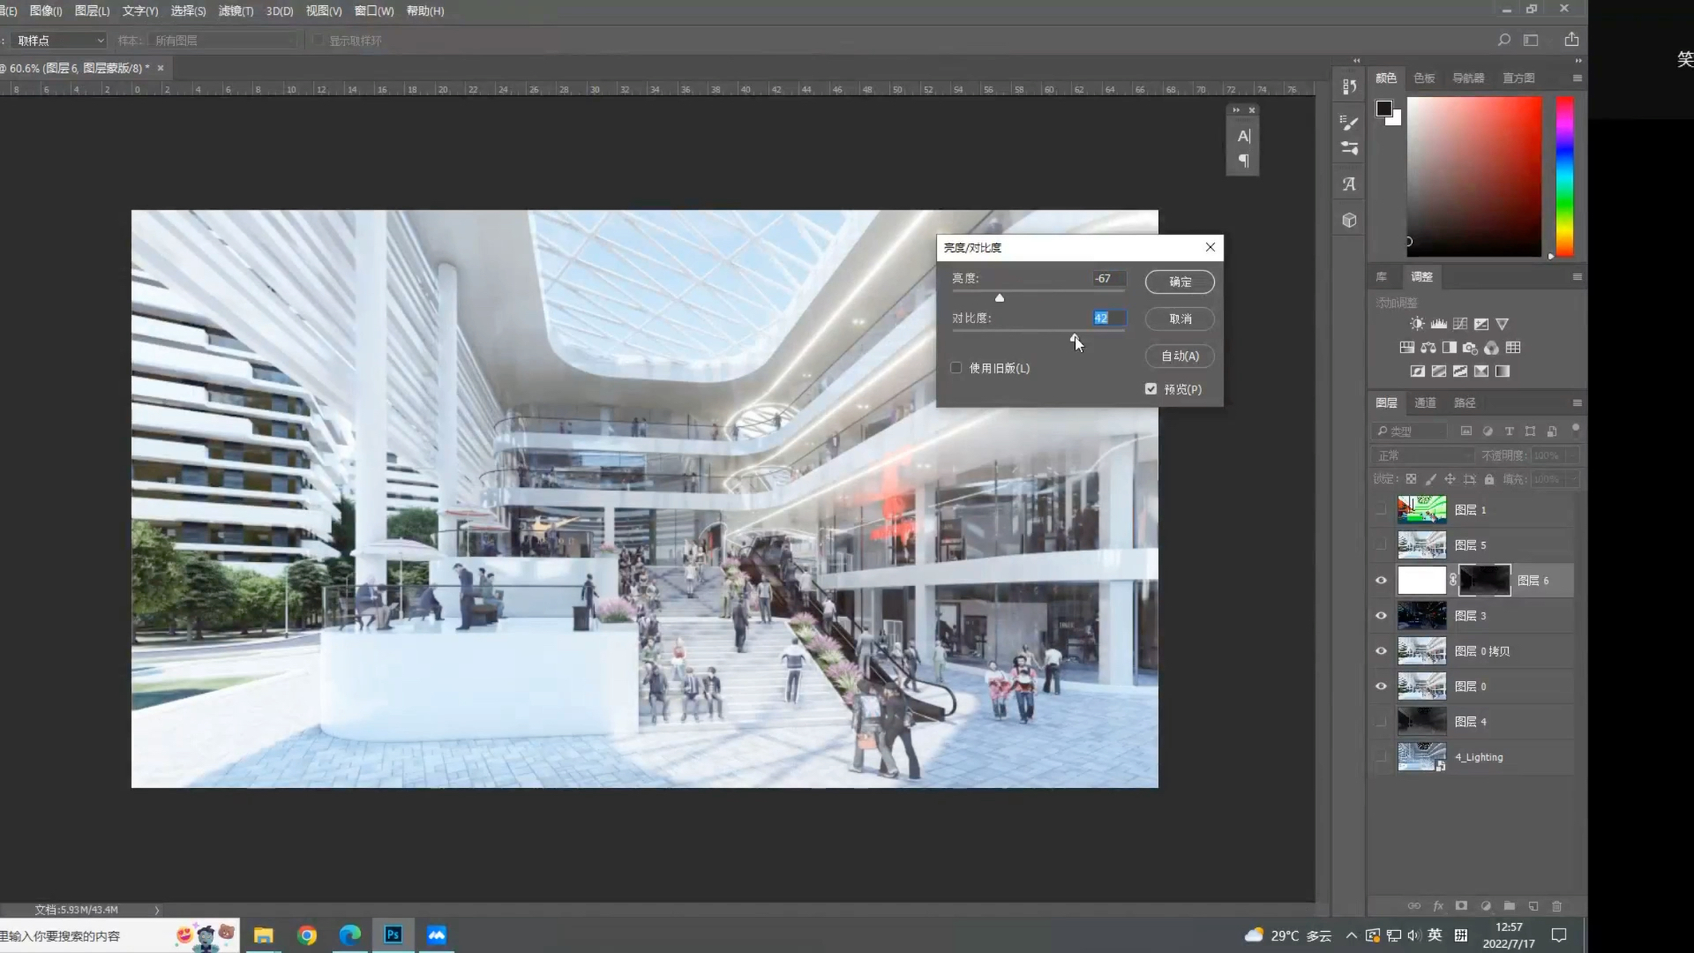The width and height of the screenshot is (1694, 953).
Task: Show 图层 1 via visibility box
Action: click(1382, 510)
